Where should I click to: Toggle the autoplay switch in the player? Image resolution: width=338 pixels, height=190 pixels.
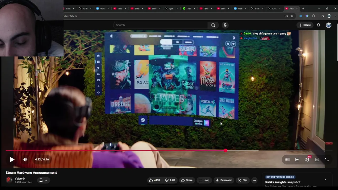[287, 159]
